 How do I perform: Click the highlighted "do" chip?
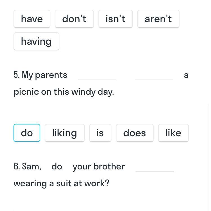[27, 133]
